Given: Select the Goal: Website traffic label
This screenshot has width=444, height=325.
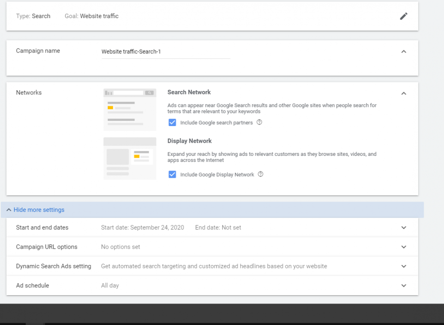Looking at the screenshot, I should 91,16.
